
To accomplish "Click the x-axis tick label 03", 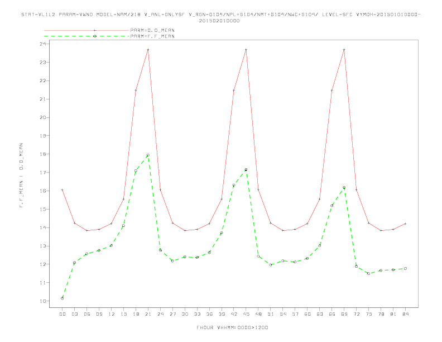I will click(x=74, y=314).
